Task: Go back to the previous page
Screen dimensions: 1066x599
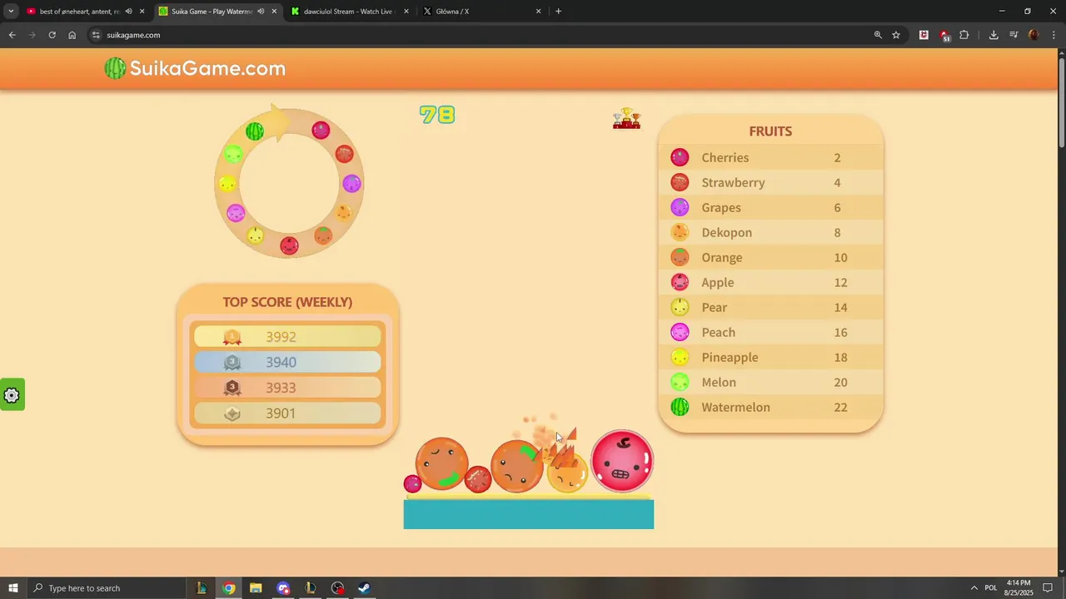Action: pyautogui.click(x=12, y=35)
